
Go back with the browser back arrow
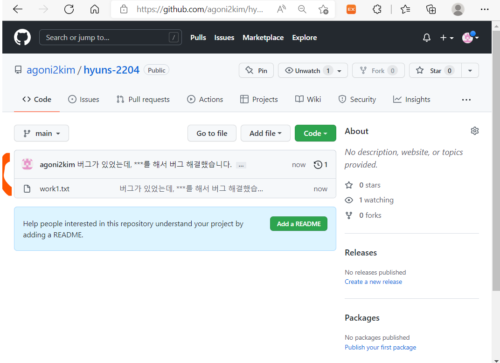point(18,9)
